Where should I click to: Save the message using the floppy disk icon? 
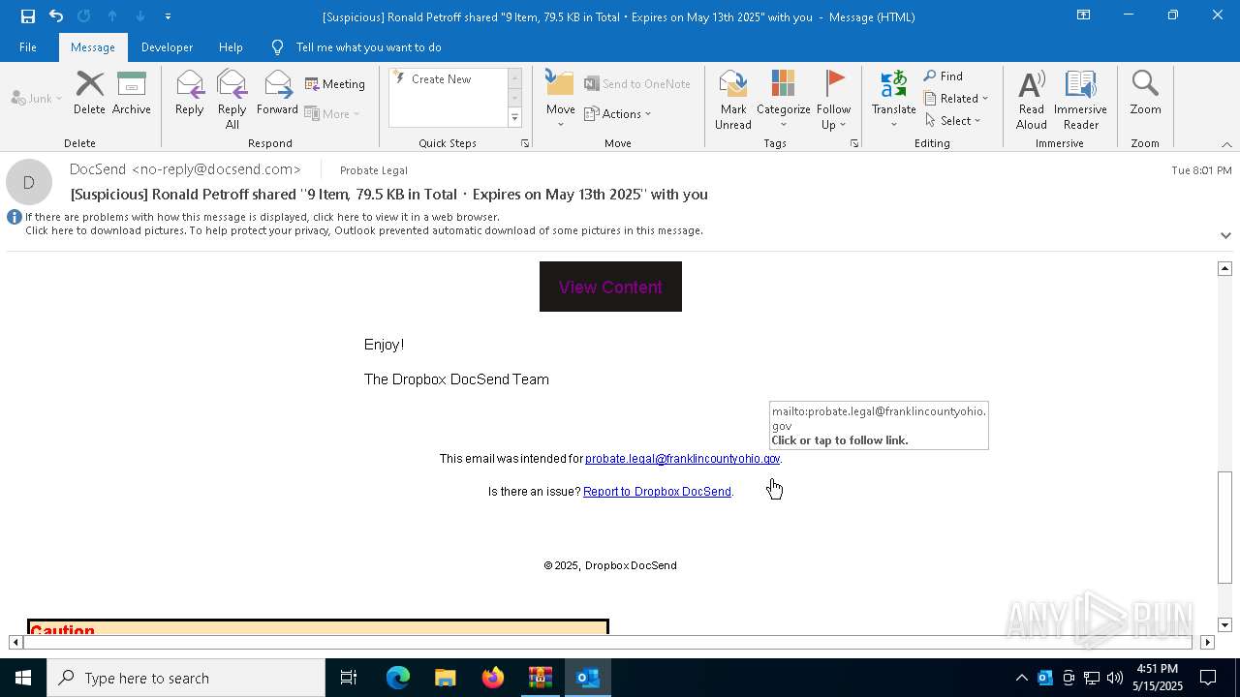pyautogui.click(x=28, y=16)
